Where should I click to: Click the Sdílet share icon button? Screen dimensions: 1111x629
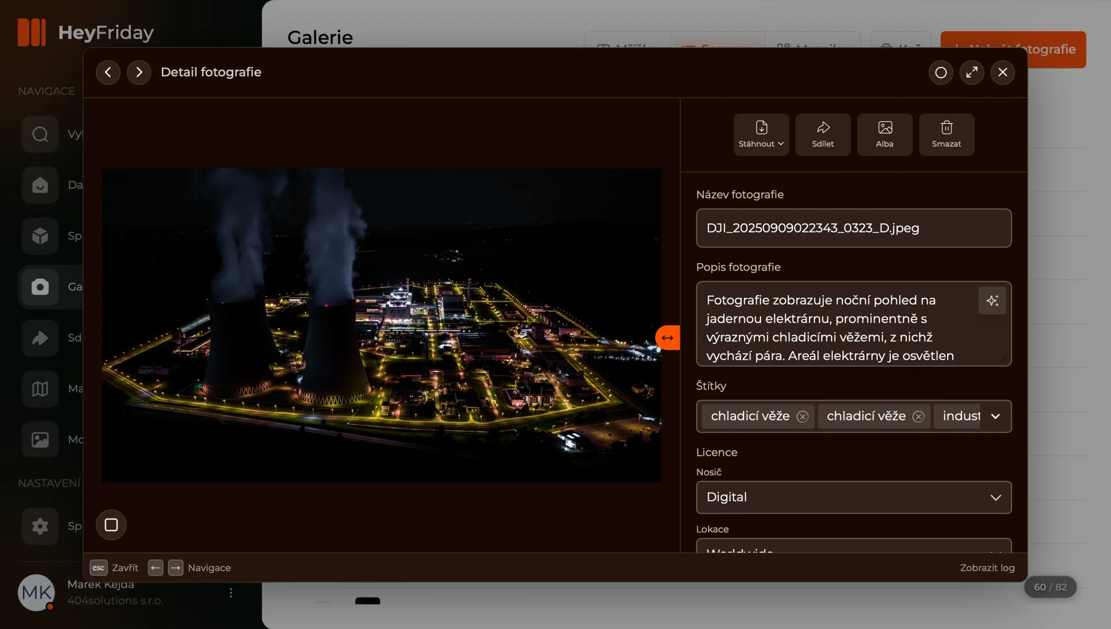pos(823,135)
